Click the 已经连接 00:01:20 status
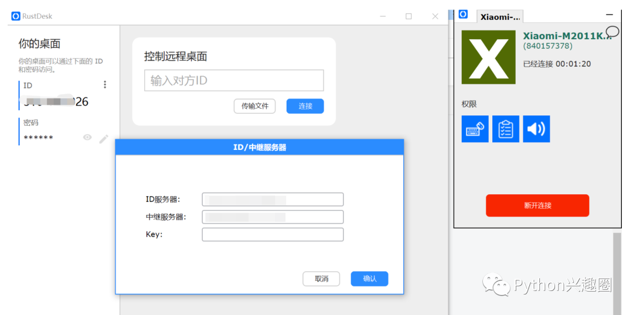633x315 pixels. [x=557, y=64]
